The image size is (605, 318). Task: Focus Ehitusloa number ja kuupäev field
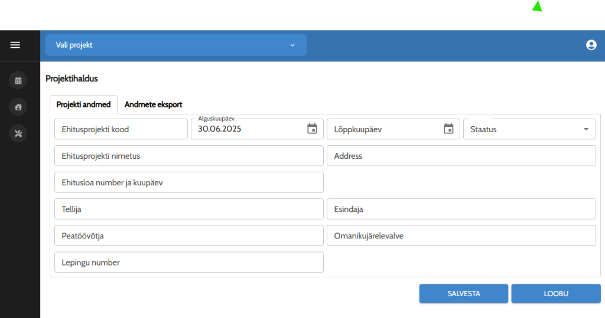(188, 183)
